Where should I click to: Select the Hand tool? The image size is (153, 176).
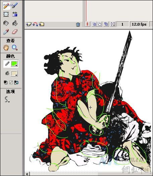(x=6, y=48)
